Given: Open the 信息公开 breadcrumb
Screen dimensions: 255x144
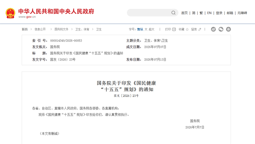Looking at the screenshot, I should coord(40,29).
